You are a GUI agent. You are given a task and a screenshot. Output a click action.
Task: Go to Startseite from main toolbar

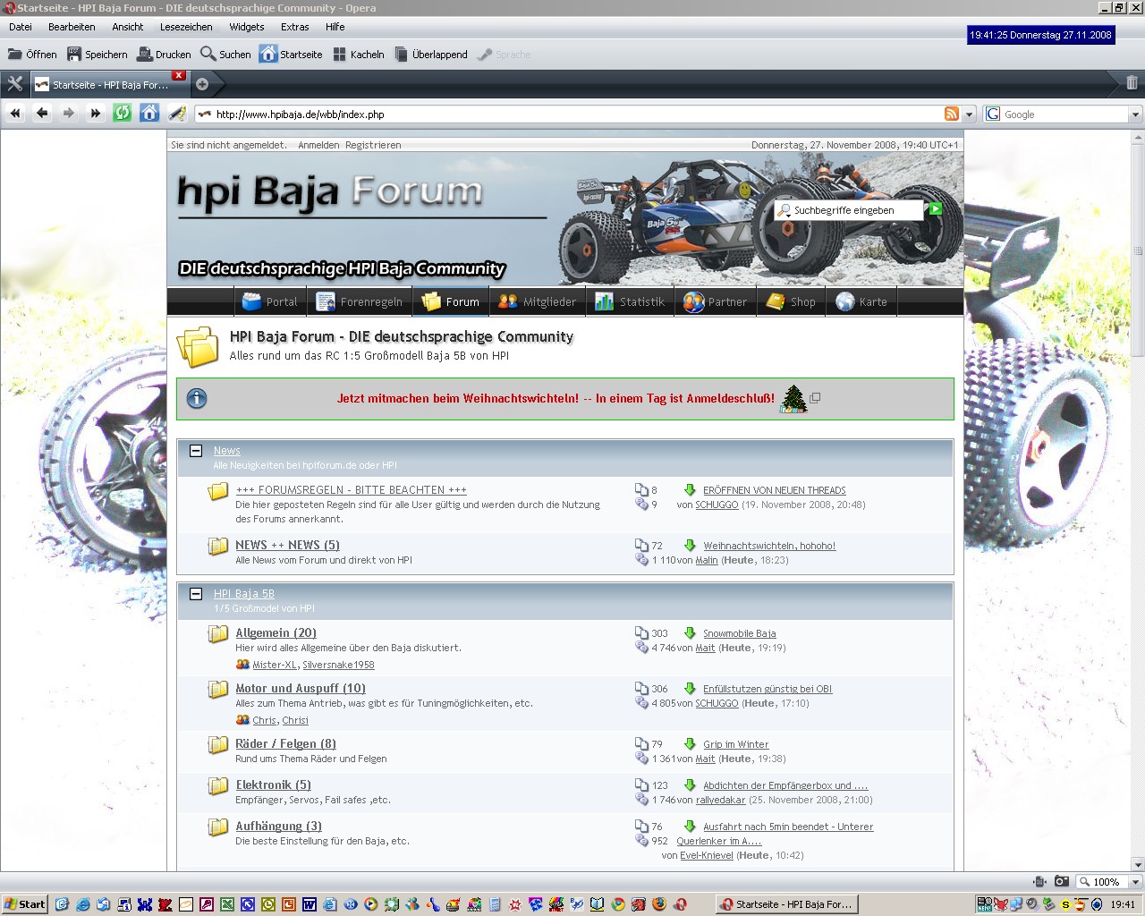coord(291,55)
